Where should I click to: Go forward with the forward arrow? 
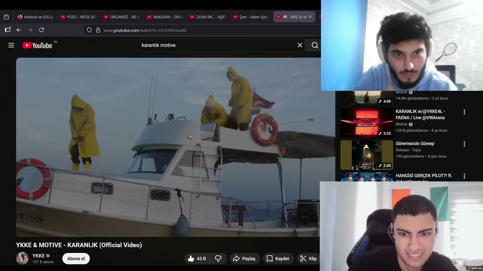[30, 30]
